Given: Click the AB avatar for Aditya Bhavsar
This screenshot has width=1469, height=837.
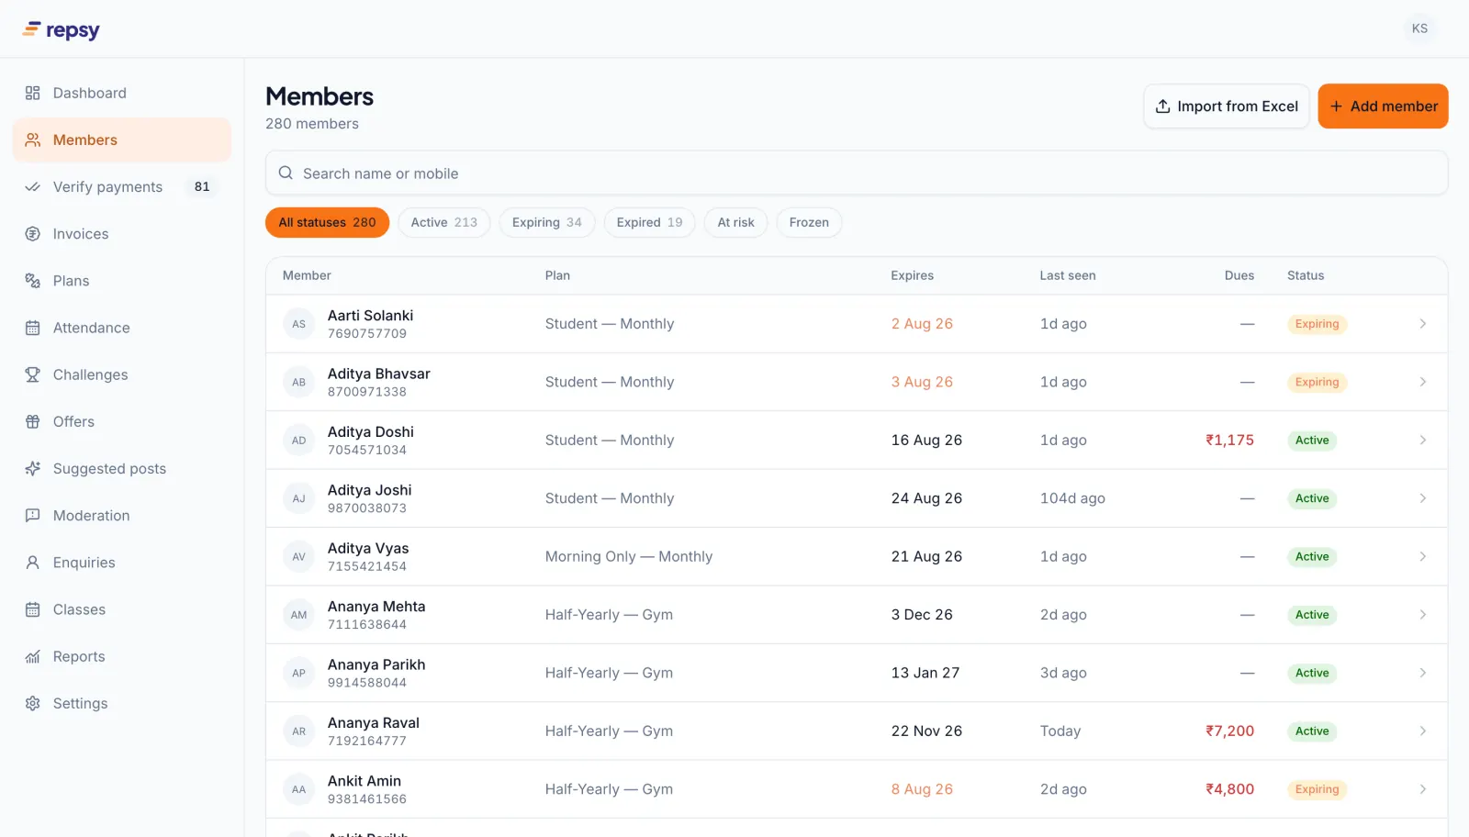Looking at the screenshot, I should [x=298, y=382].
